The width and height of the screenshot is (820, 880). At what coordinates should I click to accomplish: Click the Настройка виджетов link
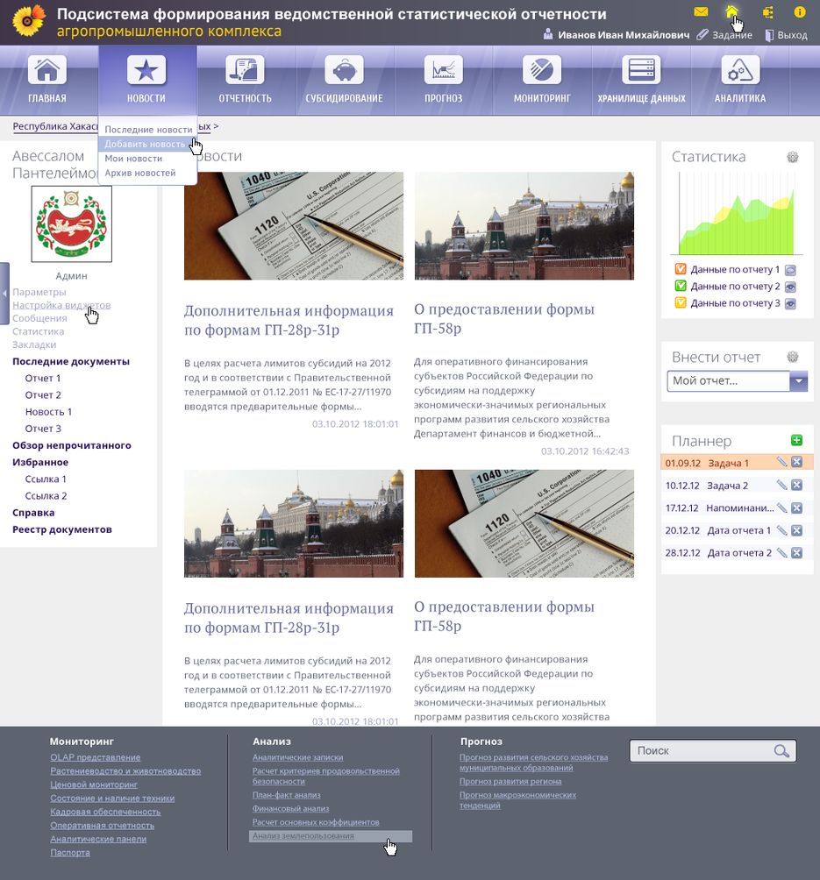coord(61,305)
